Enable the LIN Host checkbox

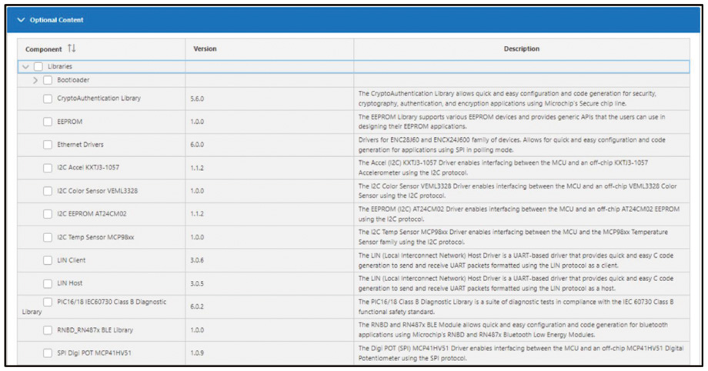48,283
